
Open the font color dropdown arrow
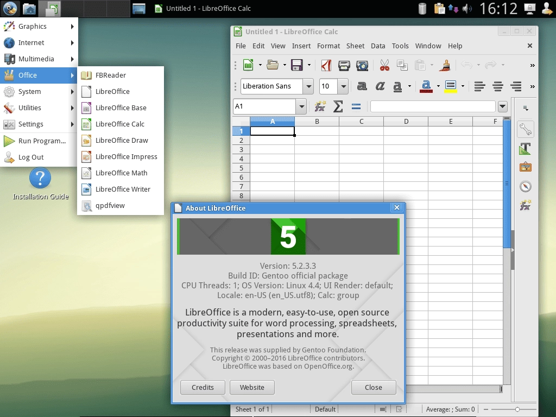click(x=438, y=86)
